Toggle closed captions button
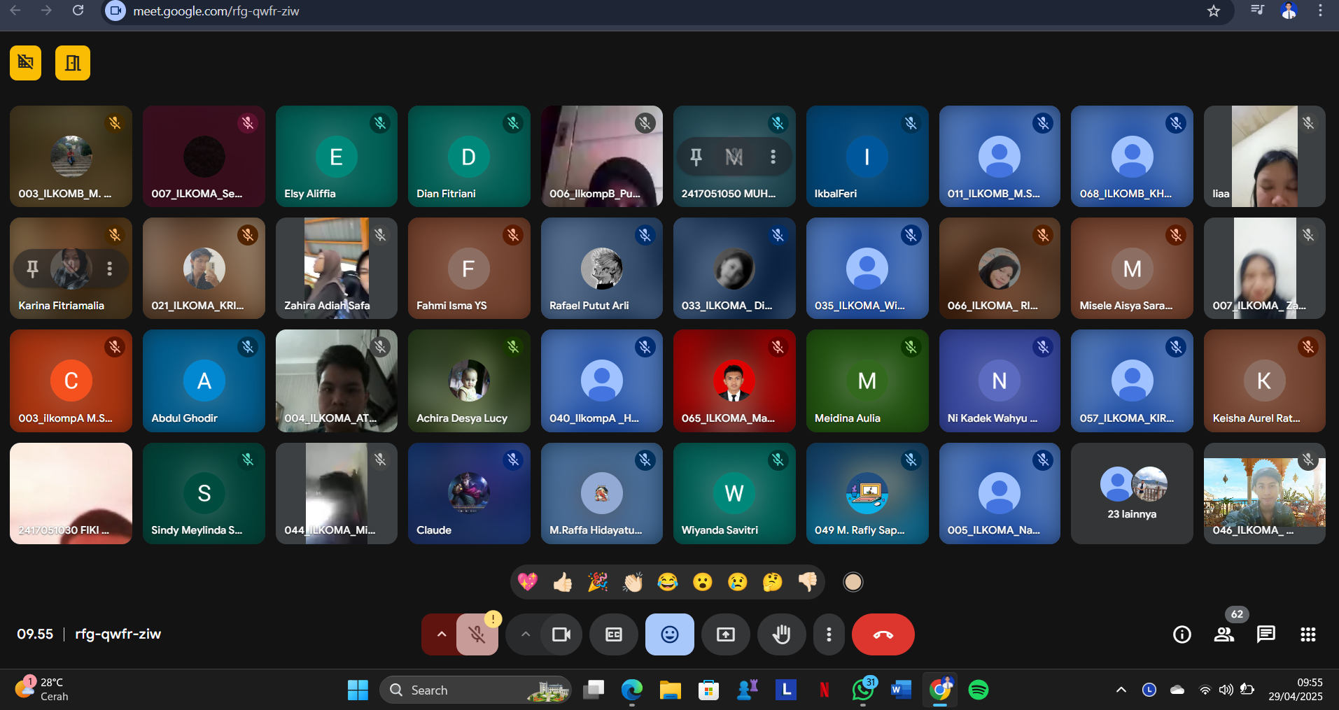The image size is (1339, 710). point(614,634)
